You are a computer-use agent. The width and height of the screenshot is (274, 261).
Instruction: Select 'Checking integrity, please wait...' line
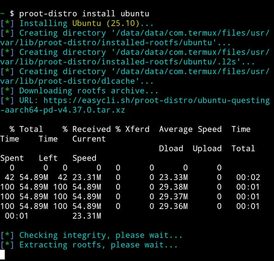pos(91,235)
